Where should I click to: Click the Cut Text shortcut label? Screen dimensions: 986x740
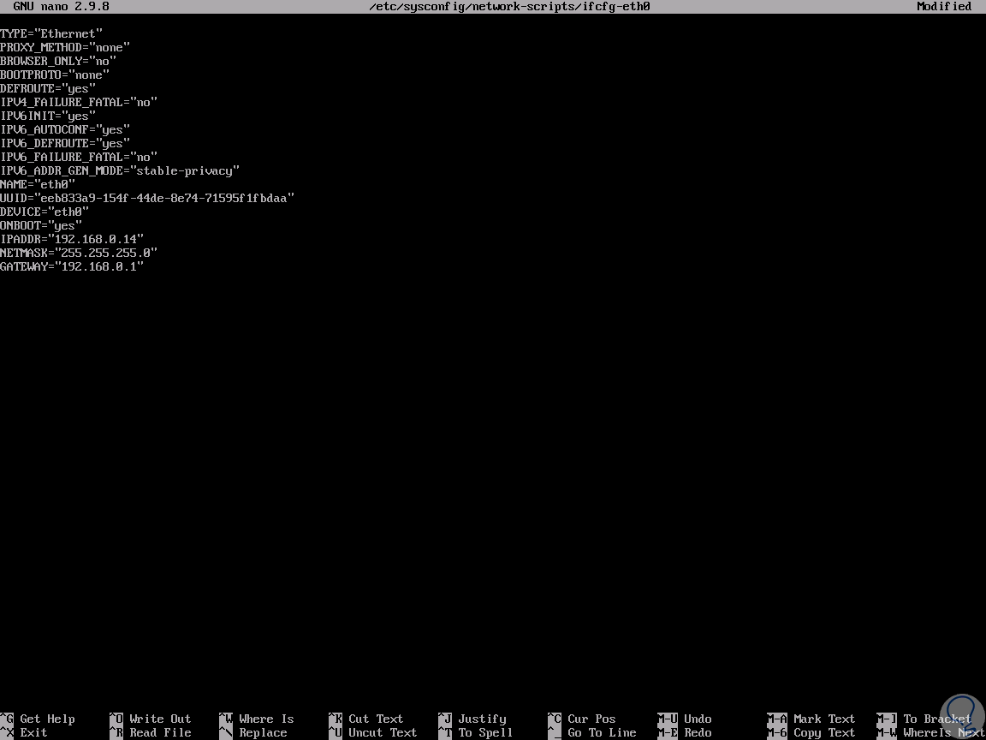(376, 719)
